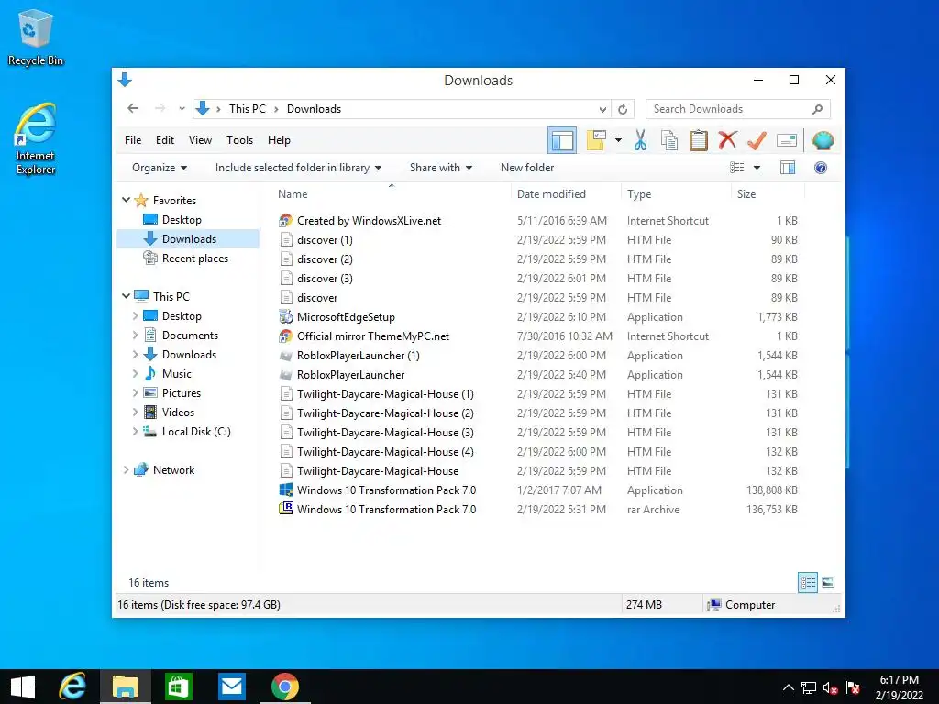The image size is (939, 704).
Task: Expand the Network tree node
Action: point(126,470)
